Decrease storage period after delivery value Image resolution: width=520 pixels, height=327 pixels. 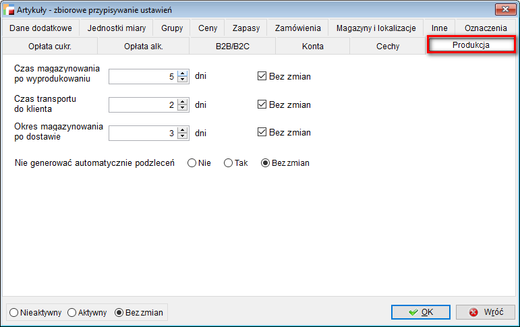[182, 136]
